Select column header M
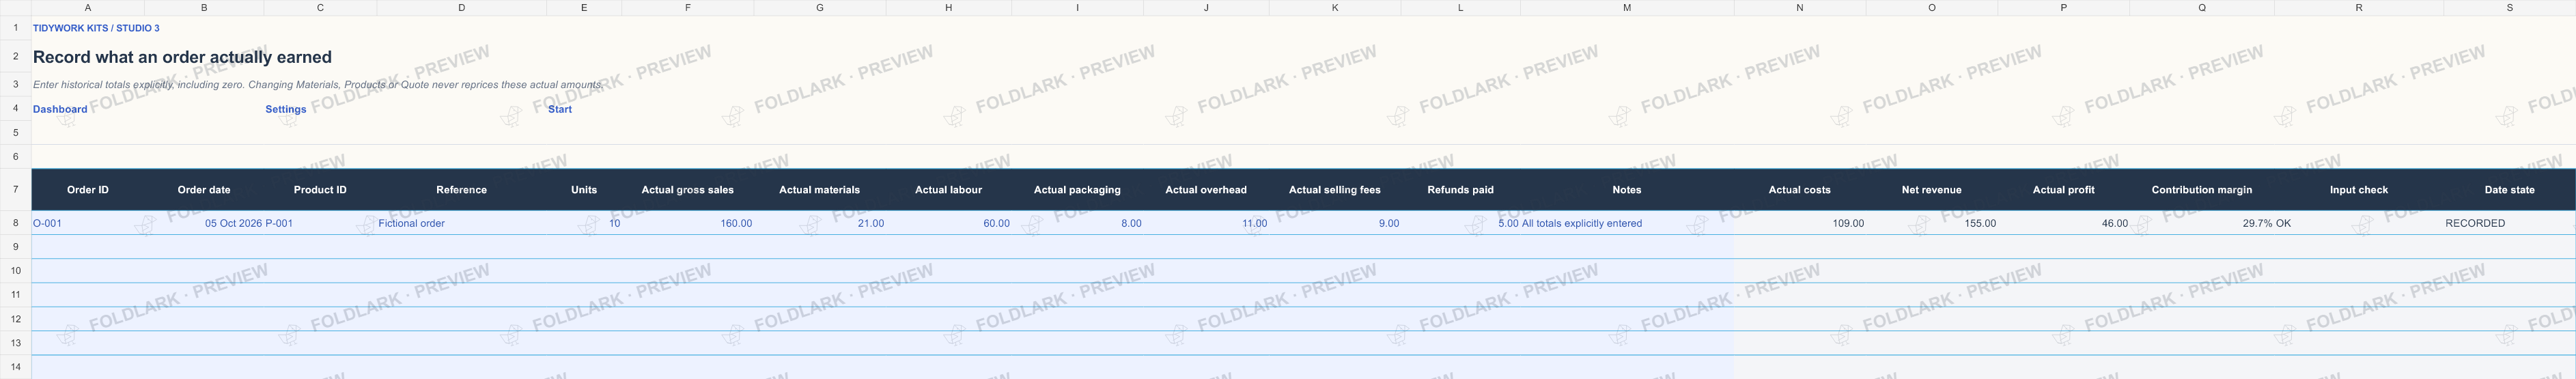The height and width of the screenshot is (379, 2576). tap(1627, 8)
